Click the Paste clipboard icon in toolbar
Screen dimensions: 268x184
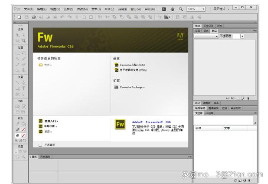(x=91, y=17)
